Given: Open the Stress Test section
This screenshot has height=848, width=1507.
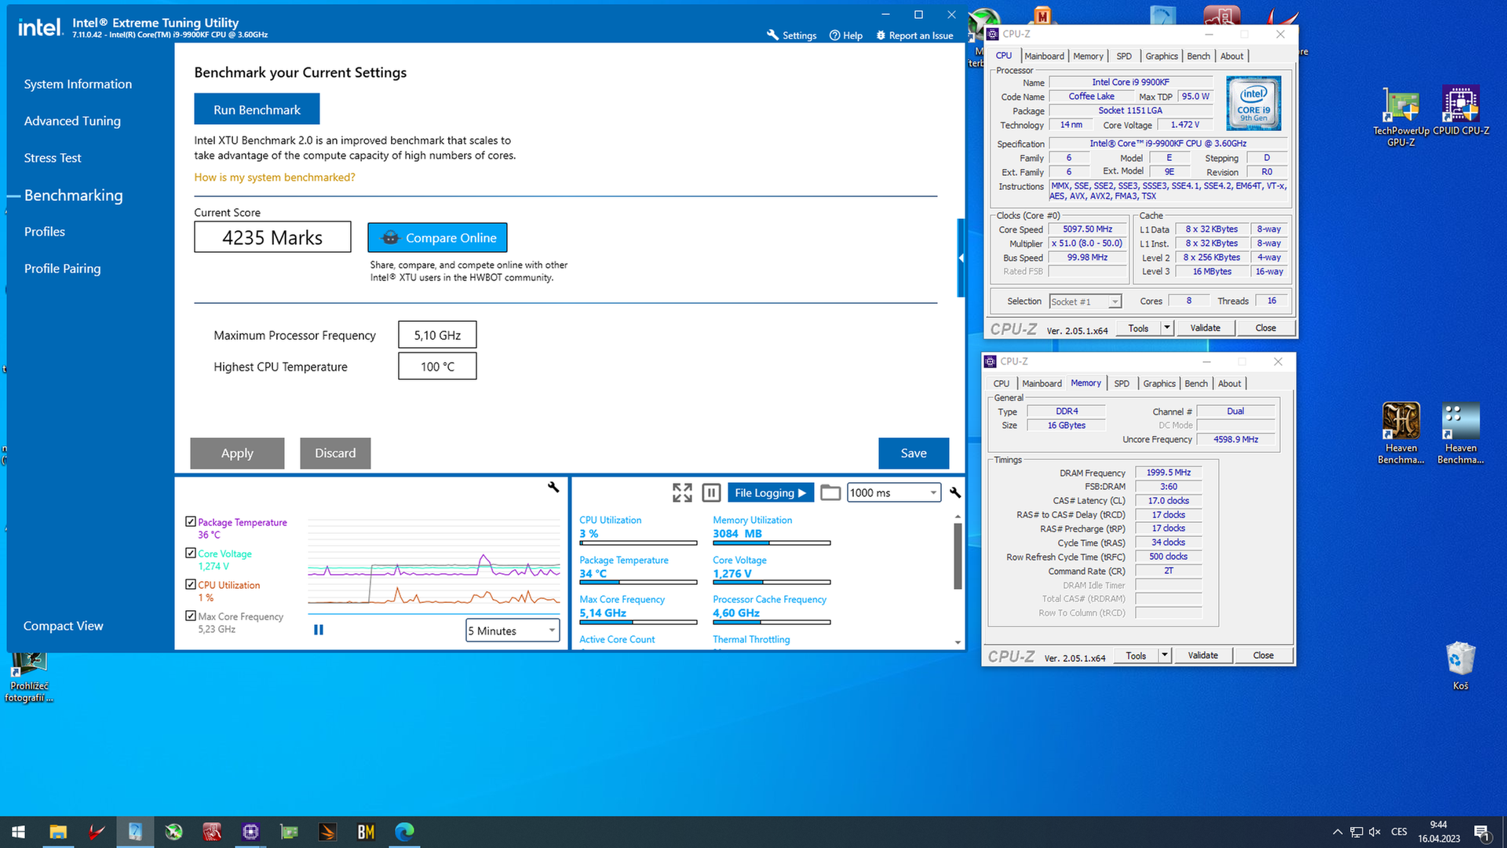Looking at the screenshot, I should (x=53, y=158).
